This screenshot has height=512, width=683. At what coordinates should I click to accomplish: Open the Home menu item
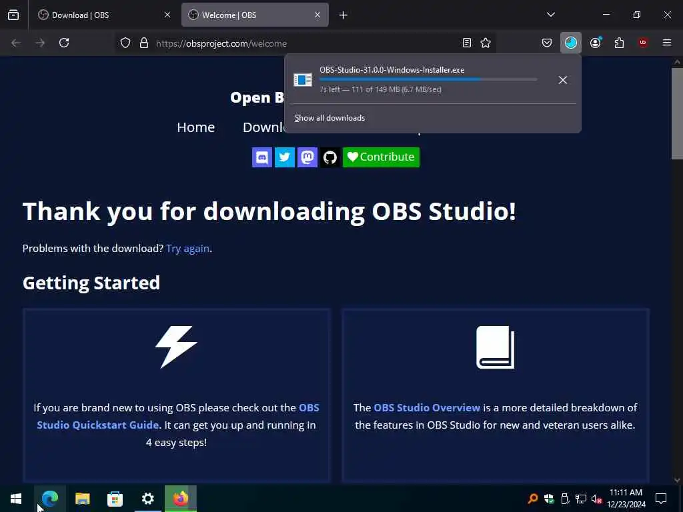coord(196,127)
